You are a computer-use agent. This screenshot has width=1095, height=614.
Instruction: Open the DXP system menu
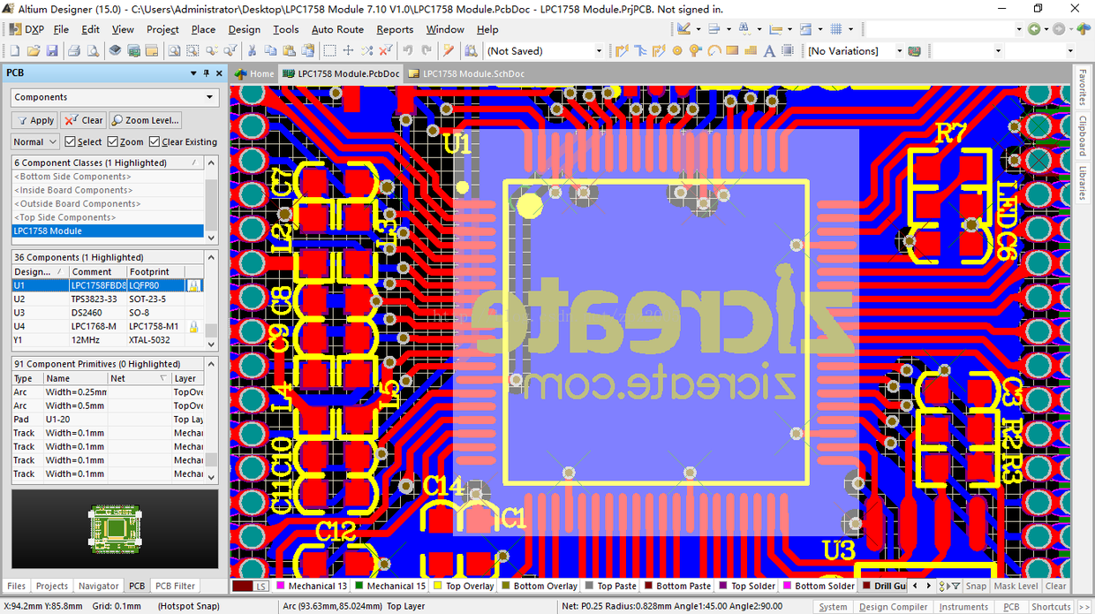tap(26, 29)
